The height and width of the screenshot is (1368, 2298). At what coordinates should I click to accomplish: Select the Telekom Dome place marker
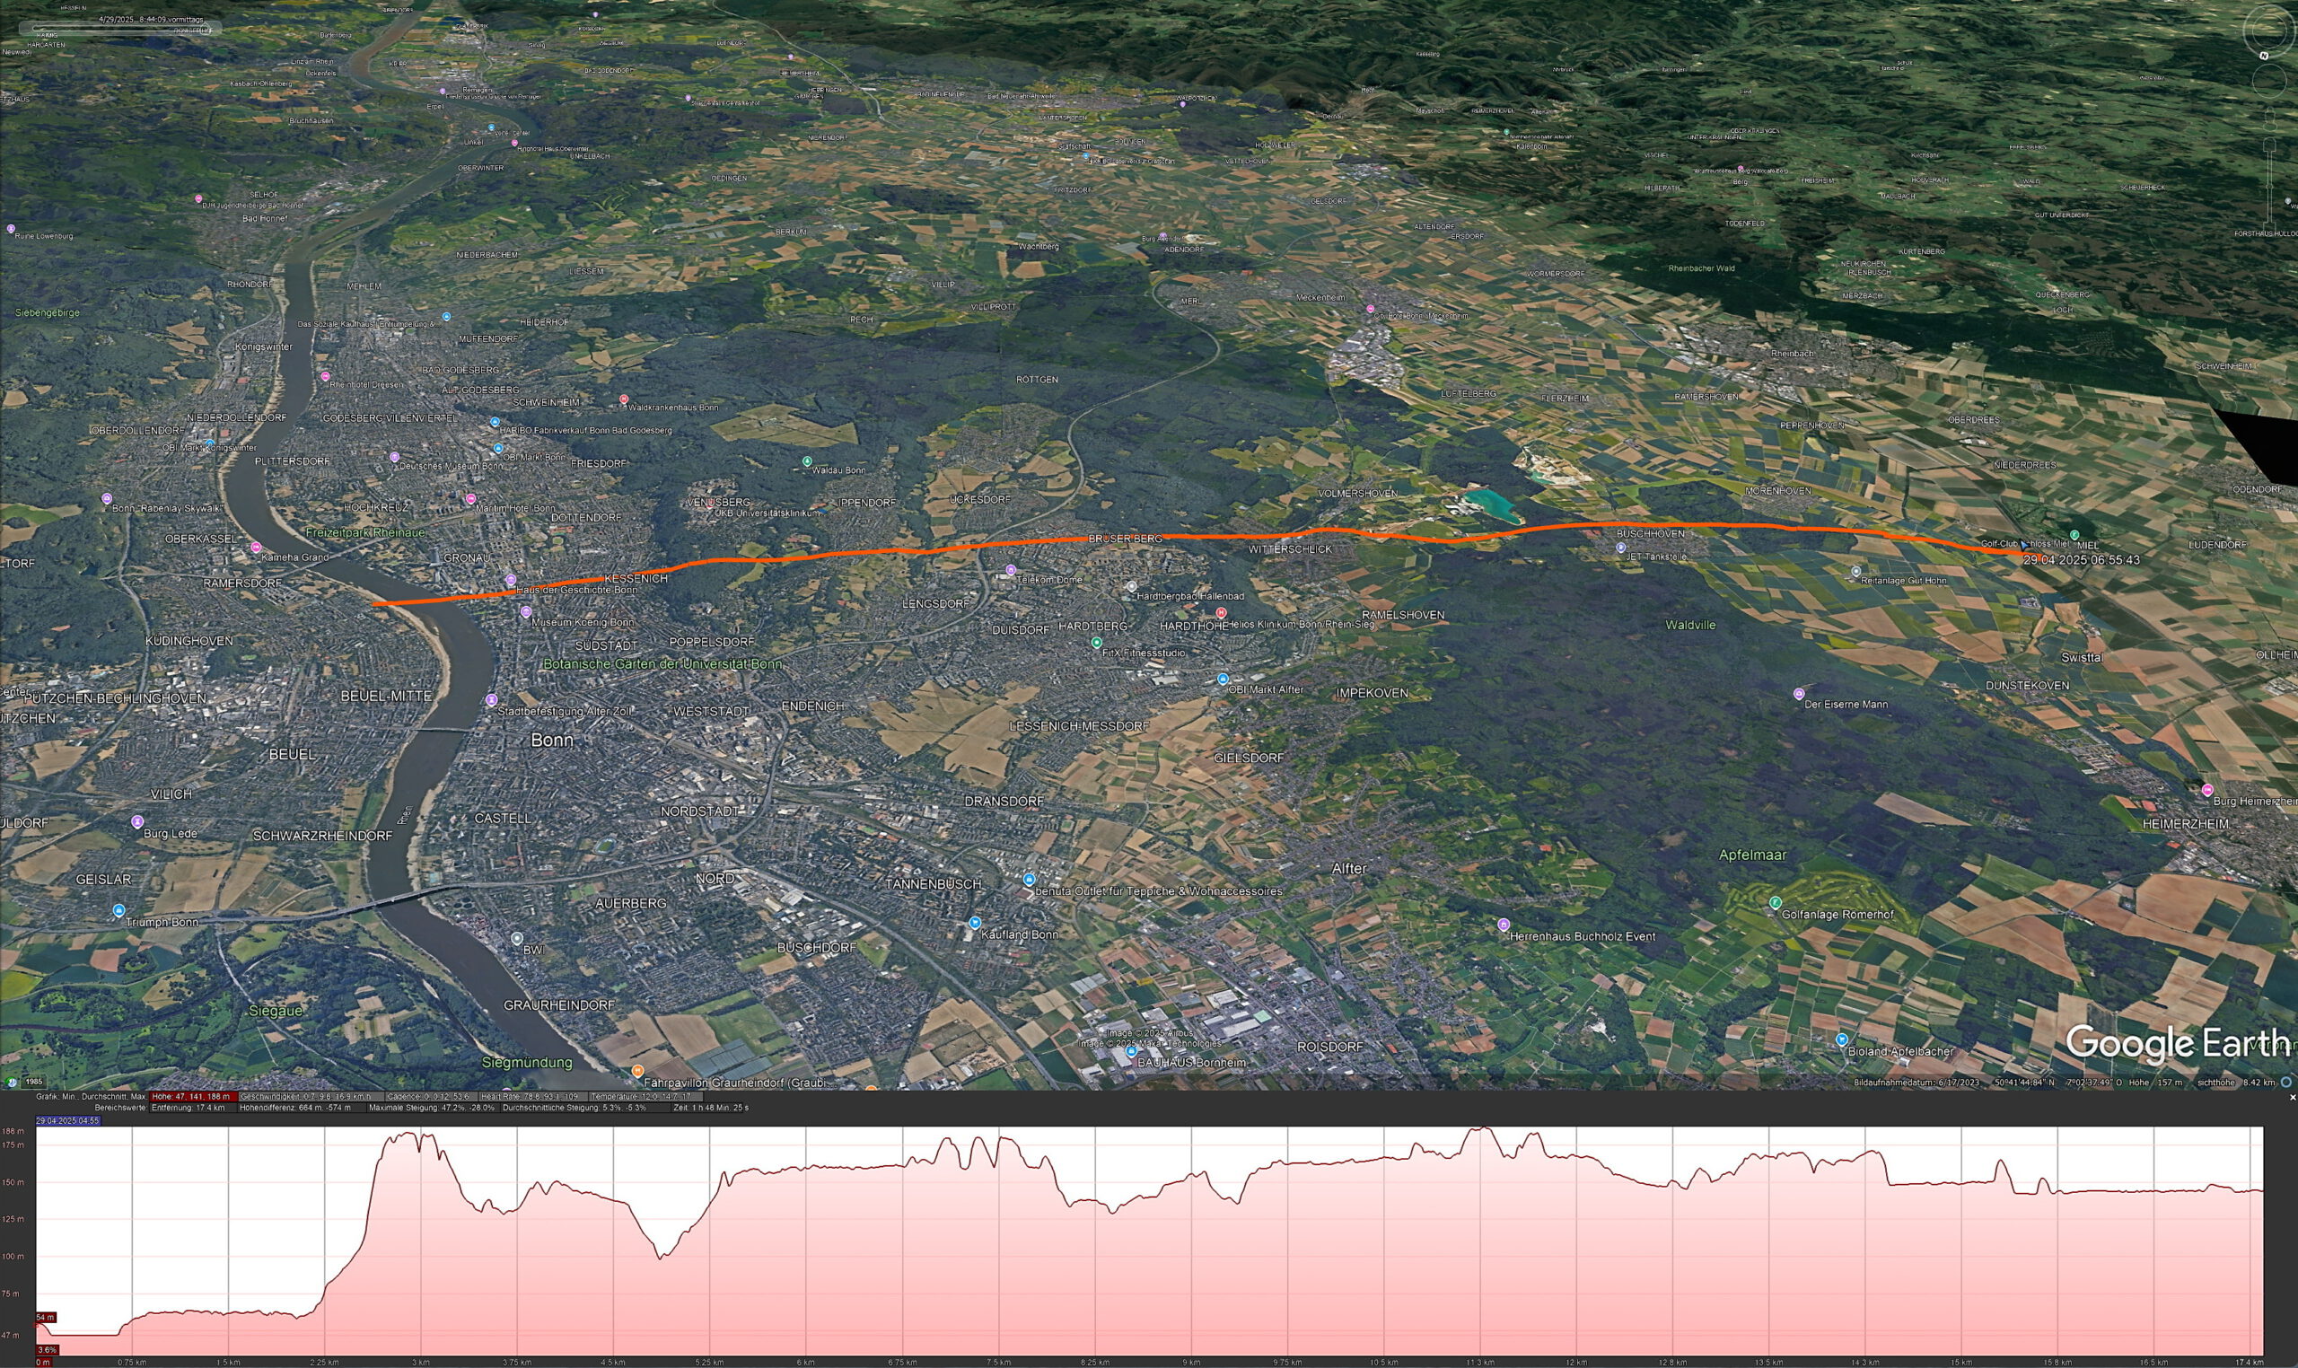[x=1010, y=570]
